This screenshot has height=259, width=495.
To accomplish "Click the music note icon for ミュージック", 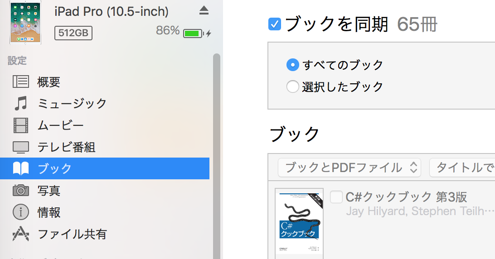I will (x=21, y=104).
